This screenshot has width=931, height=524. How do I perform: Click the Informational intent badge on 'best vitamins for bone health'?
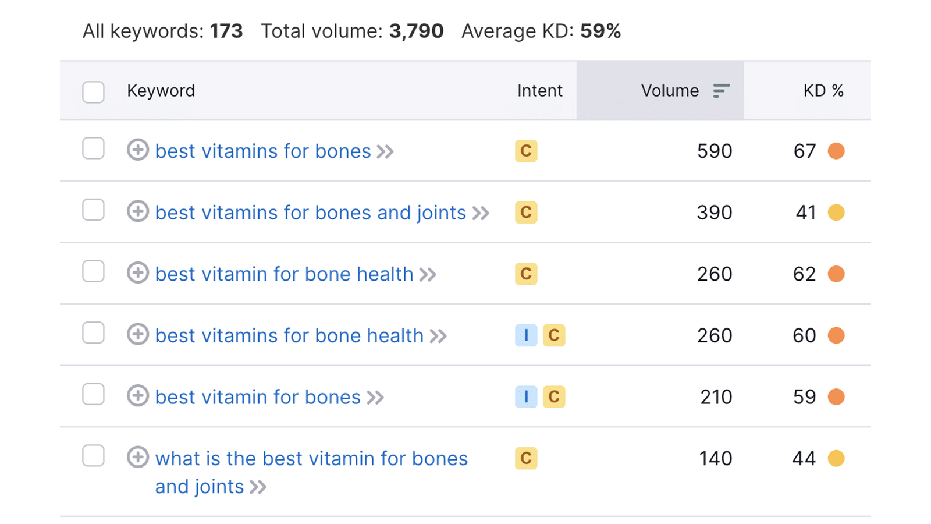pos(525,335)
